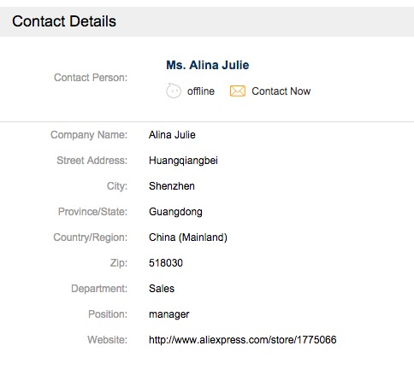414x381 pixels.
Task: Click the Company Name label
Action: tap(89, 135)
